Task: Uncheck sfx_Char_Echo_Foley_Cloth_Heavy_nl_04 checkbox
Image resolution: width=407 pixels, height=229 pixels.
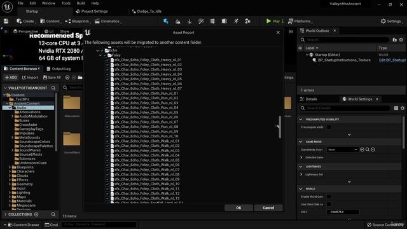Action: (x=107, y=74)
